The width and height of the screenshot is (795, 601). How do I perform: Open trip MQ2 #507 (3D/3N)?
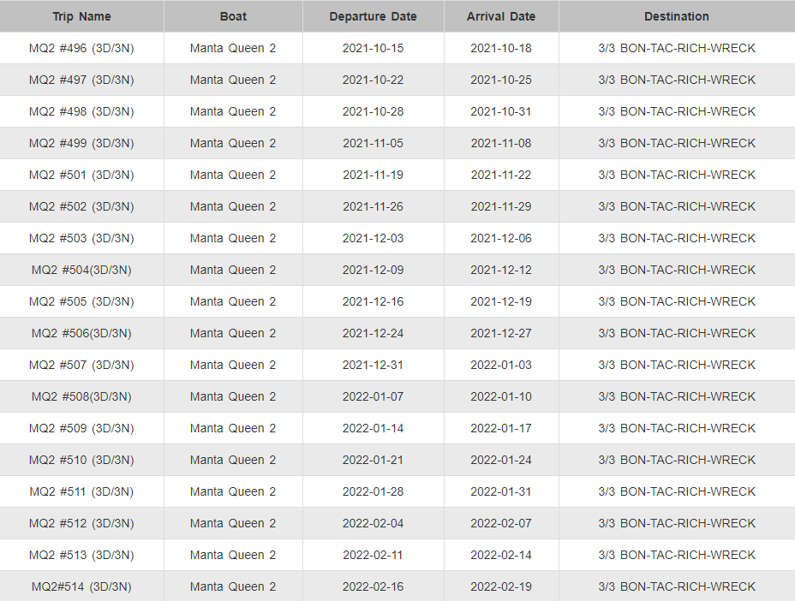coord(81,365)
